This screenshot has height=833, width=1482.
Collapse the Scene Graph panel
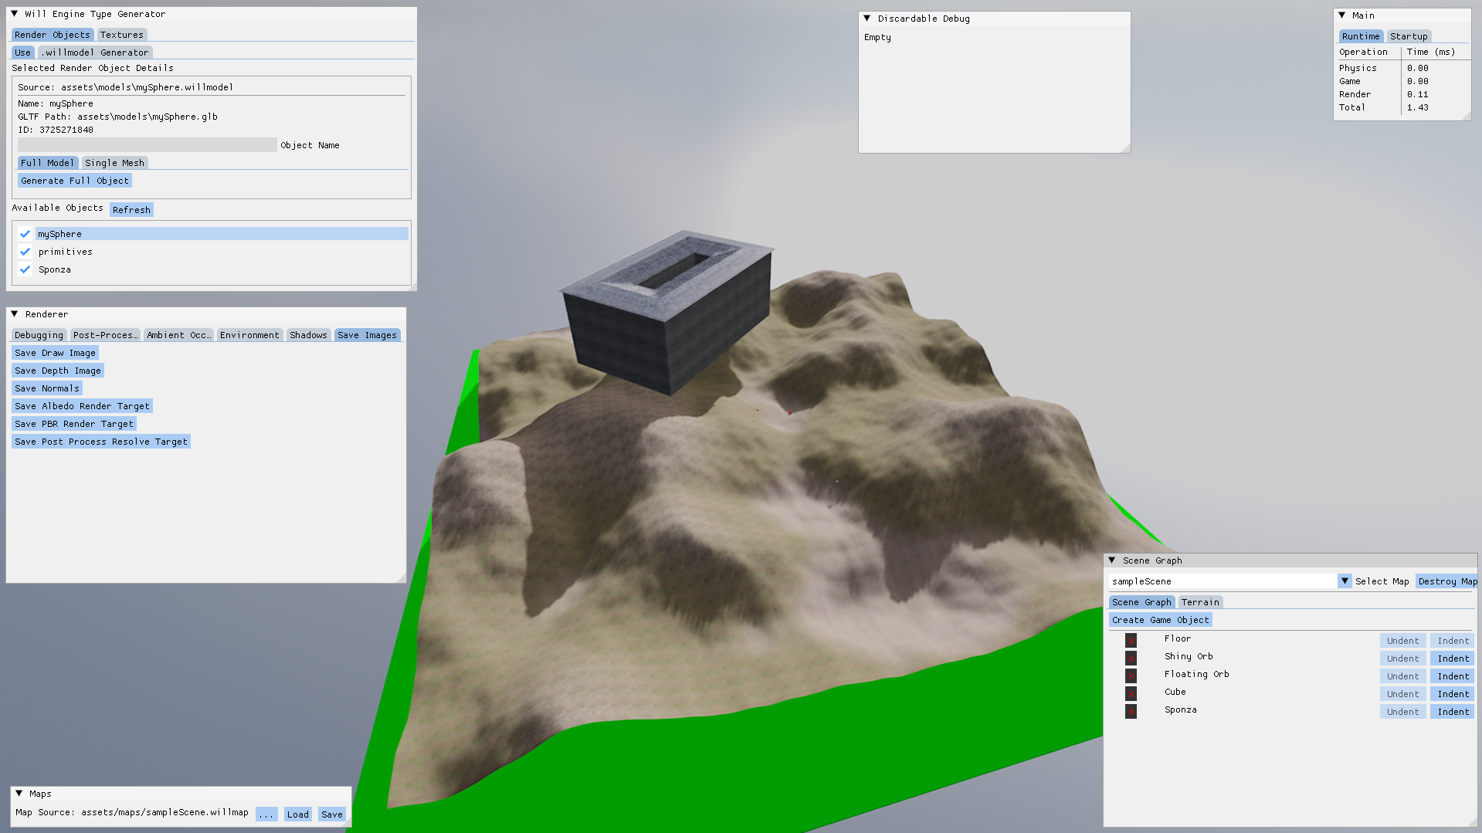click(x=1112, y=560)
